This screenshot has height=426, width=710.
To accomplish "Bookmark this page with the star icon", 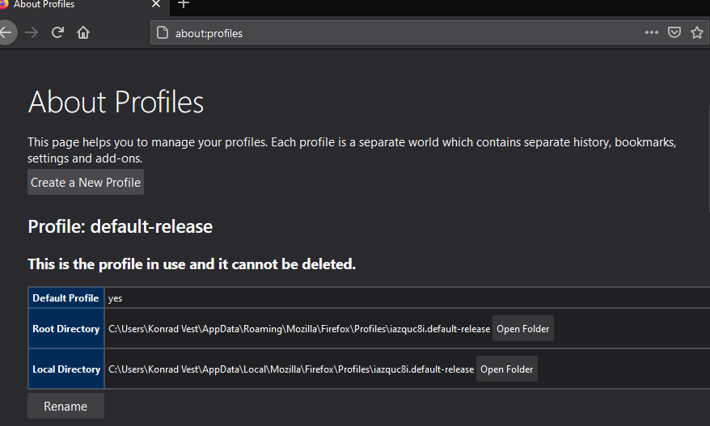I will pyautogui.click(x=696, y=33).
